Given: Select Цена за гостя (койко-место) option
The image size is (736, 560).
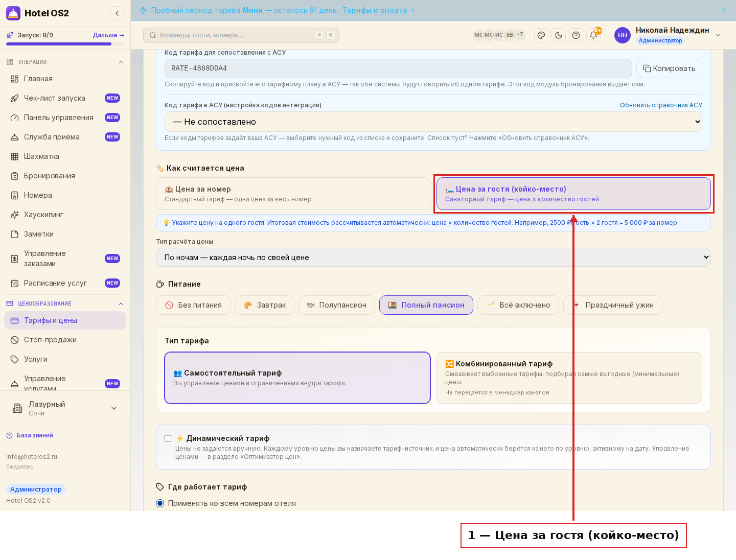Looking at the screenshot, I should coord(573,194).
